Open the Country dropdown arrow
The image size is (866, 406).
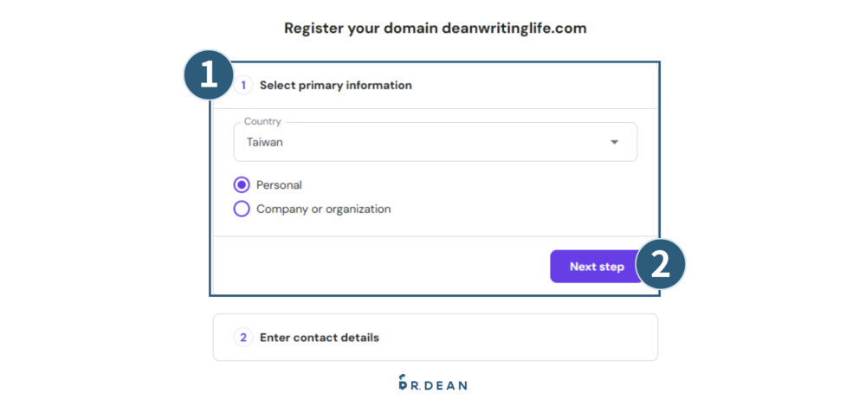pos(614,142)
